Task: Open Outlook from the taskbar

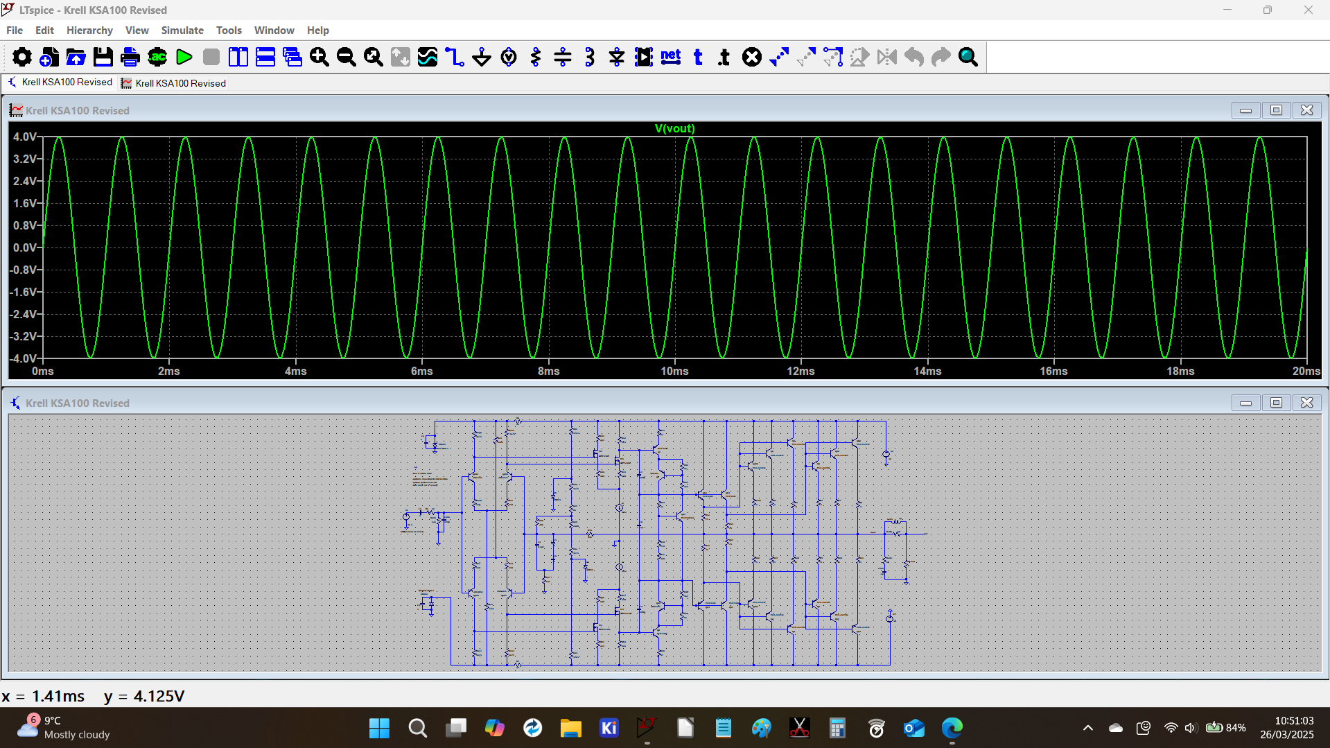Action: 914,728
